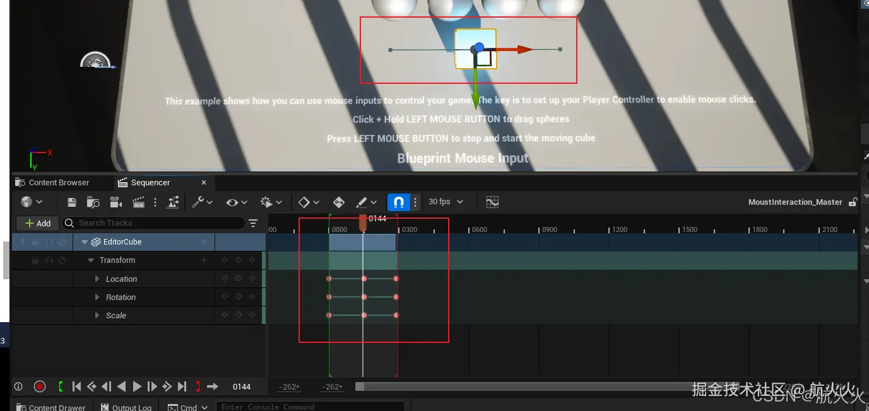
Task: Step back one frame
Action: click(107, 386)
